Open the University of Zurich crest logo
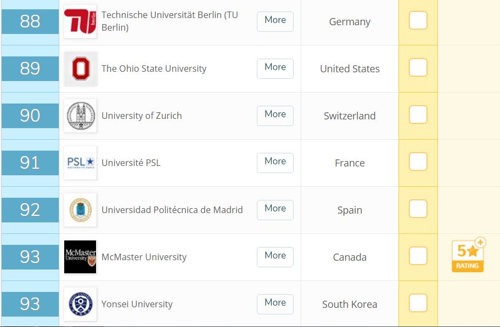 tap(80, 116)
